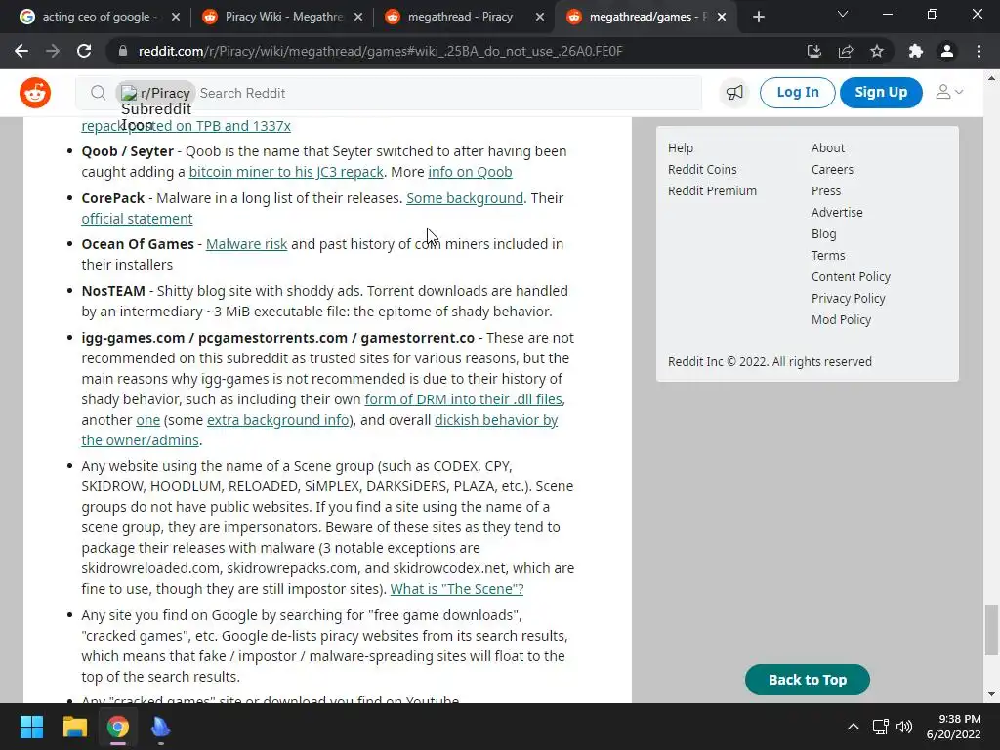The width and height of the screenshot is (1000, 750).
Task: Click Reddit Premium footer link
Action: coord(712,191)
